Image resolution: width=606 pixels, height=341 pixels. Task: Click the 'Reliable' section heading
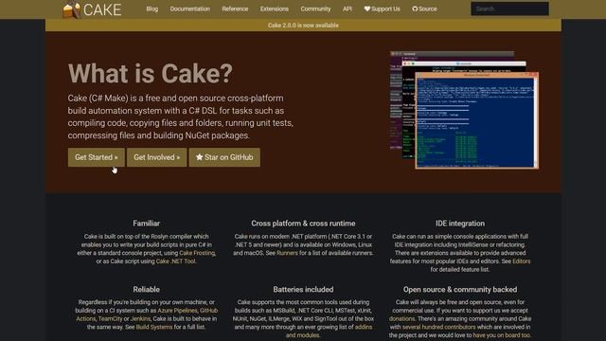[146, 290]
